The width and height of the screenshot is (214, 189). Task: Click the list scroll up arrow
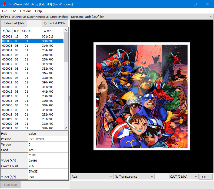click(66, 30)
